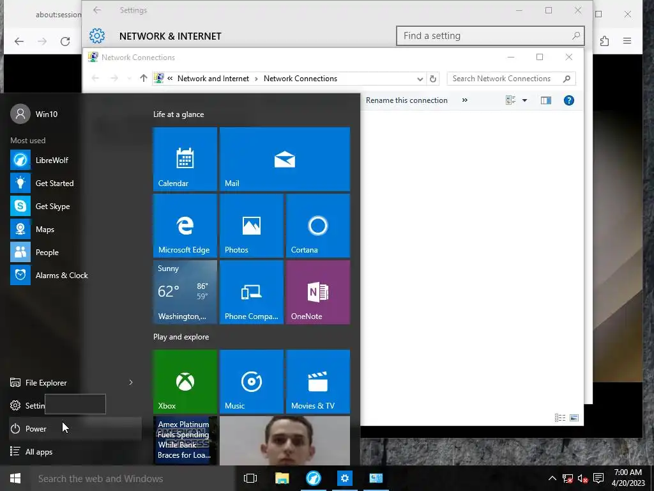Open Maps from Most used list

[x=75, y=230]
